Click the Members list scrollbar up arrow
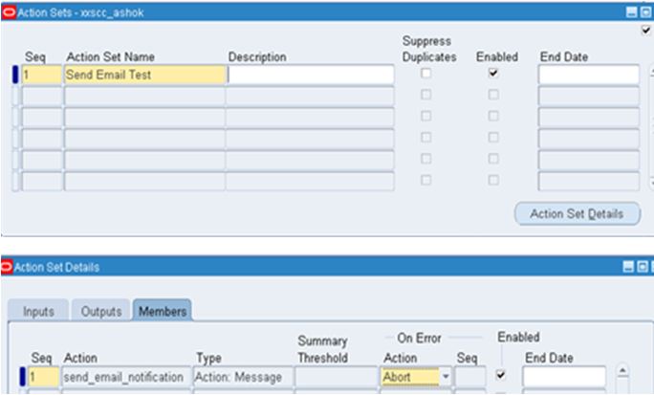 pyautogui.click(x=622, y=370)
